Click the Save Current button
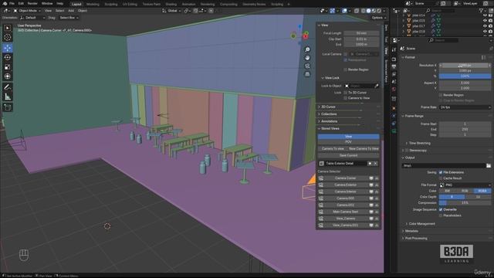 click(348, 155)
